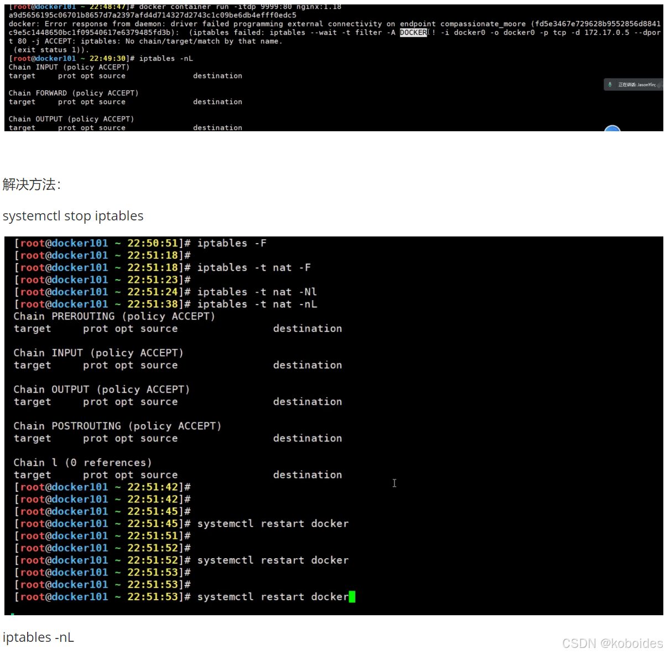Select the highlighted word DOCKER in the error
This screenshot has height=654, width=665.
[414, 33]
